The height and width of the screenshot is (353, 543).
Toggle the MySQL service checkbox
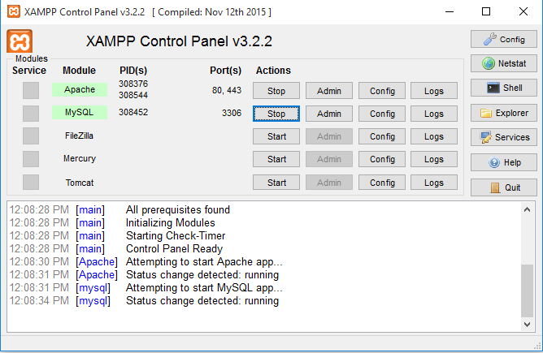(x=31, y=113)
